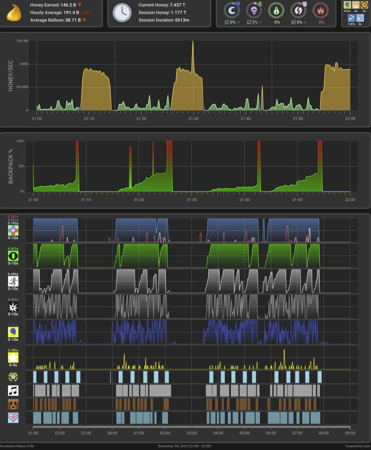Click the baby chick 3x buff icon
Viewport: 371px width, 450px height.
point(356,5)
